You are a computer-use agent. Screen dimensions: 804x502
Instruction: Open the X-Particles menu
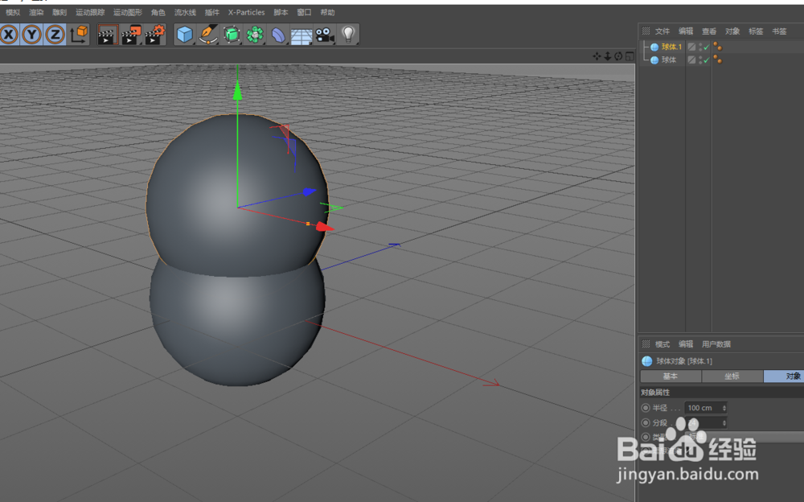pos(247,12)
